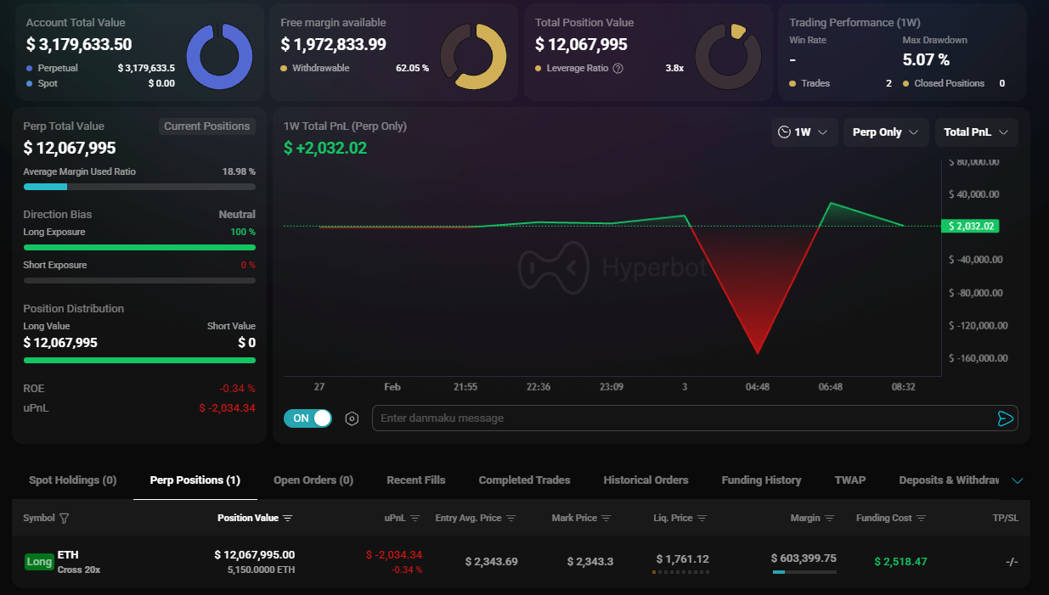Open the 1W time range dropdown

pos(804,132)
